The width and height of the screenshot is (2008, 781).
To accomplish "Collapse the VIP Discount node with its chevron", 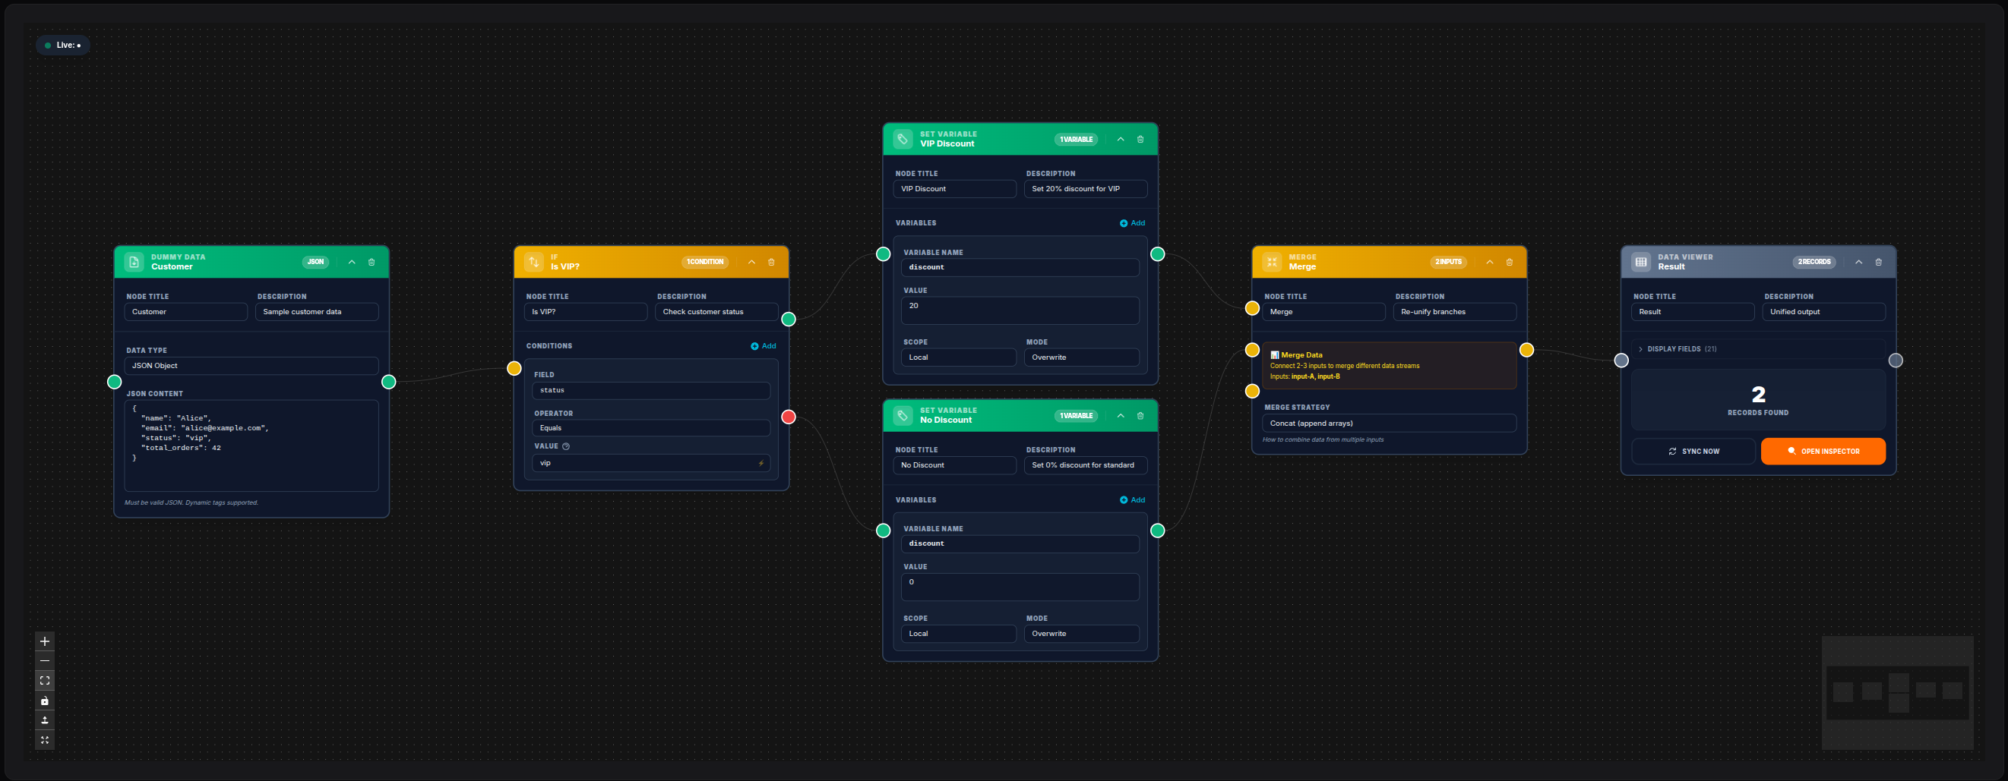I will (1120, 139).
